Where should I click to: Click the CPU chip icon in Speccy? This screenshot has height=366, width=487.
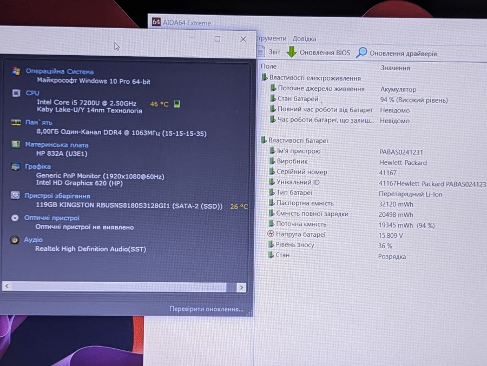click(x=16, y=93)
